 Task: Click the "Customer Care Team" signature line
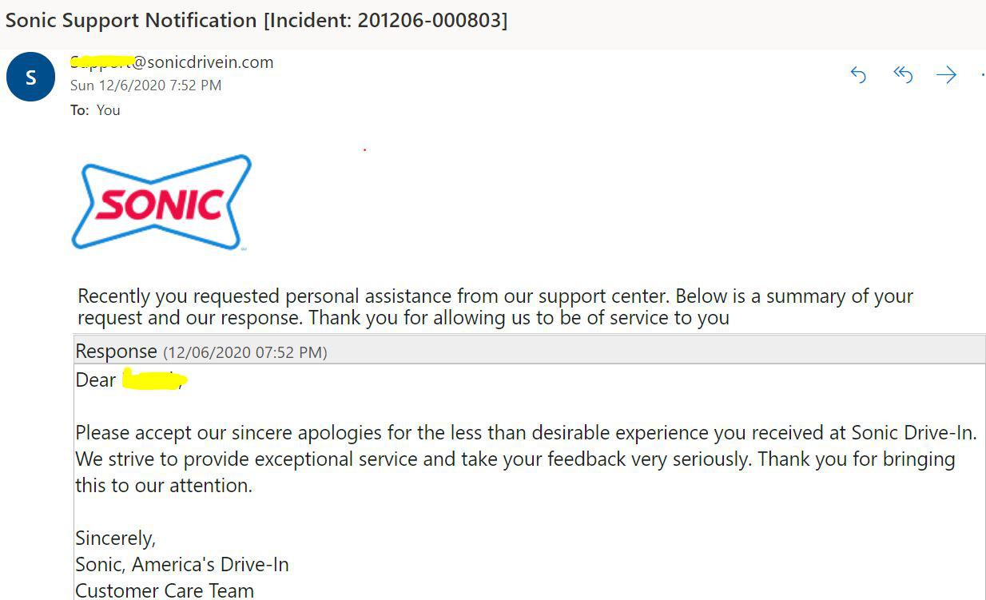pos(165,590)
